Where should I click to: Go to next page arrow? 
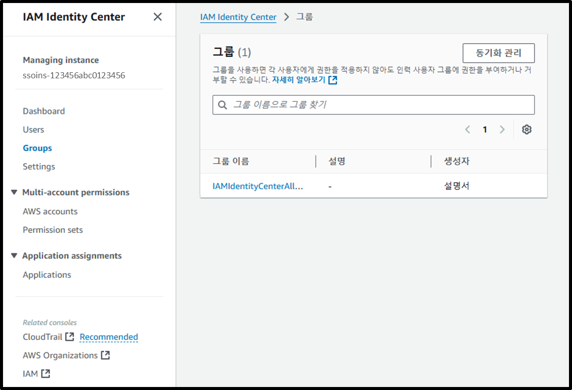point(503,129)
